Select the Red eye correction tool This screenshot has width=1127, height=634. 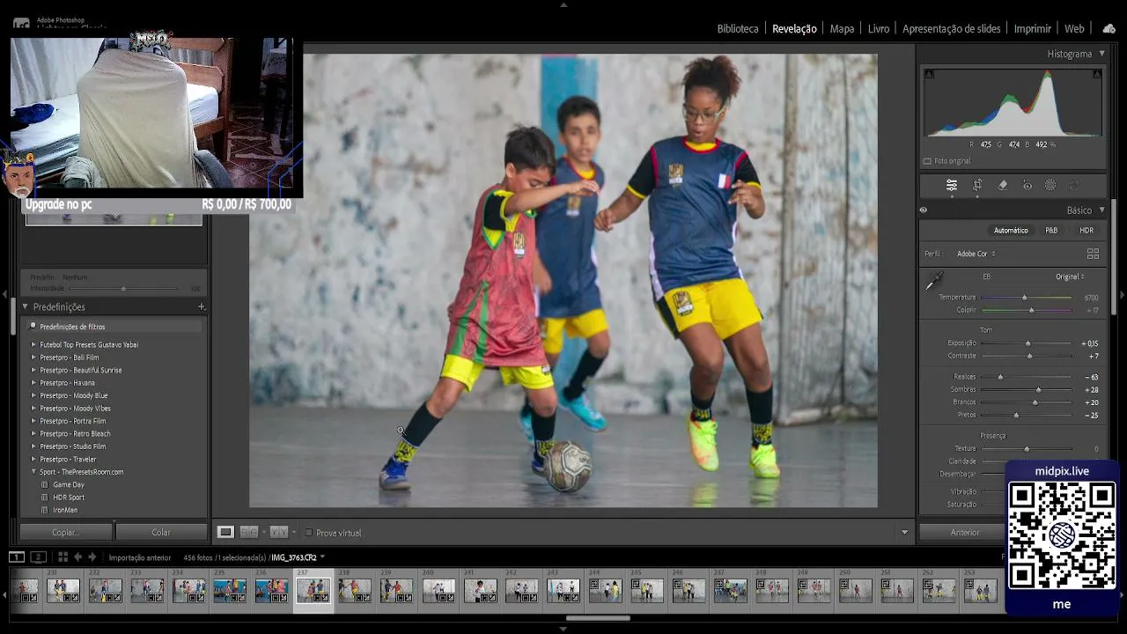1027,186
